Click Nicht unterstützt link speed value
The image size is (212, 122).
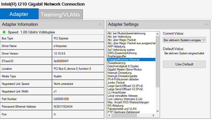pyautogui.click(x=63, y=84)
